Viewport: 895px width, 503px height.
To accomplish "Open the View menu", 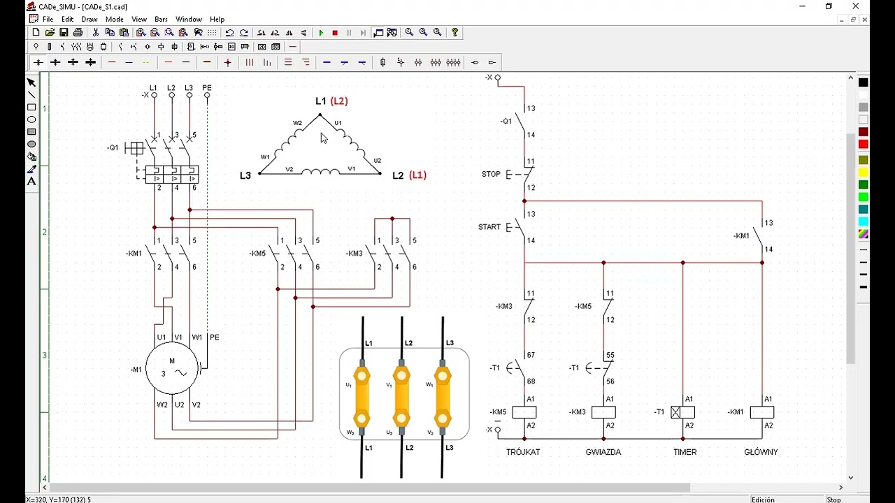I will [x=139, y=20].
